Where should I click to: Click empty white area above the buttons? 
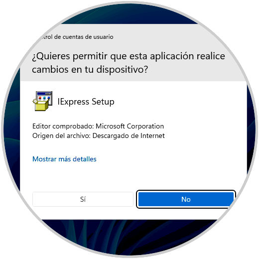coord(133,176)
